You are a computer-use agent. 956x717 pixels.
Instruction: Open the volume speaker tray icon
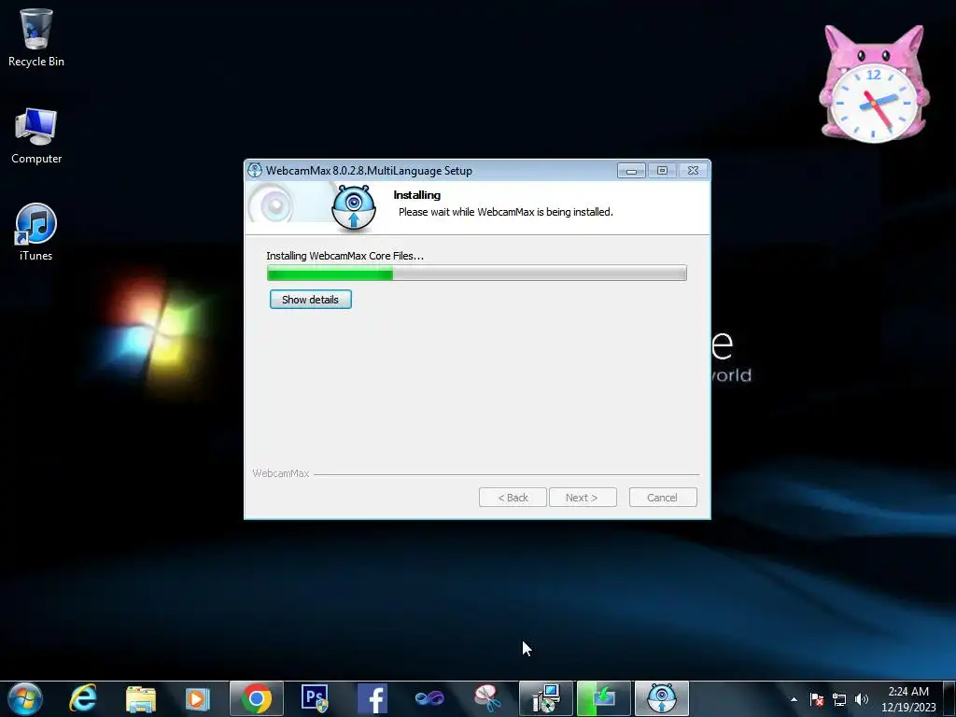[x=862, y=699]
